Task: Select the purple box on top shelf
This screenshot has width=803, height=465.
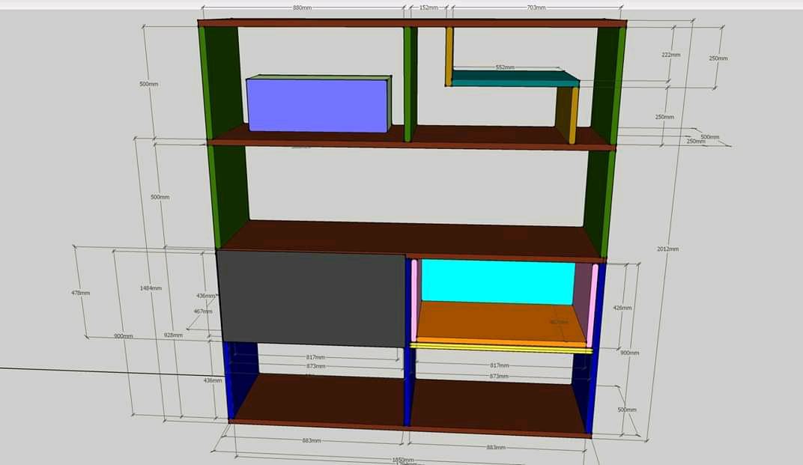Action: (317, 105)
